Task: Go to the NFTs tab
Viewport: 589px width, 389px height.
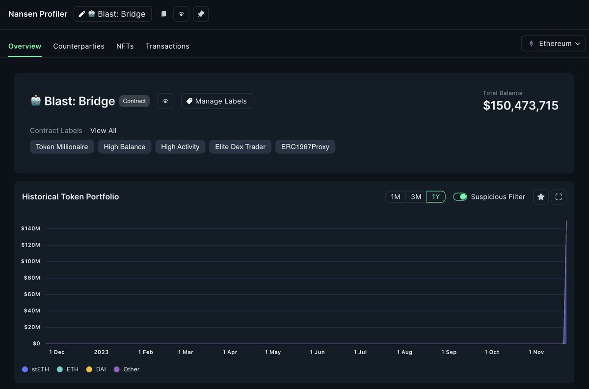Action: (125, 46)
